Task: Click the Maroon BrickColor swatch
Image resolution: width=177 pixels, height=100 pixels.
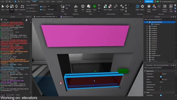Action: pyautogui.click(x=161, y=74)
